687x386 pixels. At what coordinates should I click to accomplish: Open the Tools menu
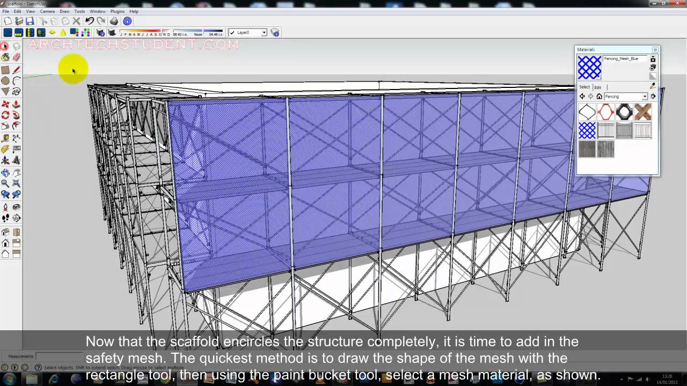pyautogui.click(x=79, y=11)
